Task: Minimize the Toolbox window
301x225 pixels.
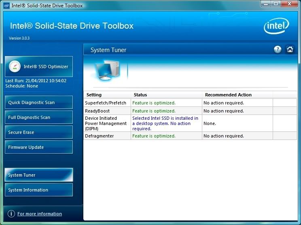Action: click(266, 4)
